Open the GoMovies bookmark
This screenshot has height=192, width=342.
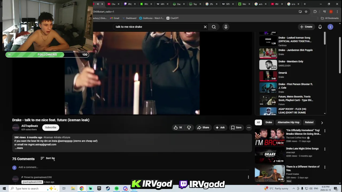pyautogui.click(x=151, y=18)
